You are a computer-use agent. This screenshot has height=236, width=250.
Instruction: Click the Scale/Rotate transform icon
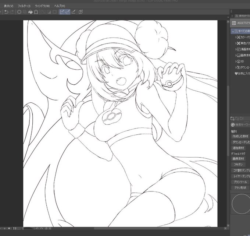(x=36, y=12)
